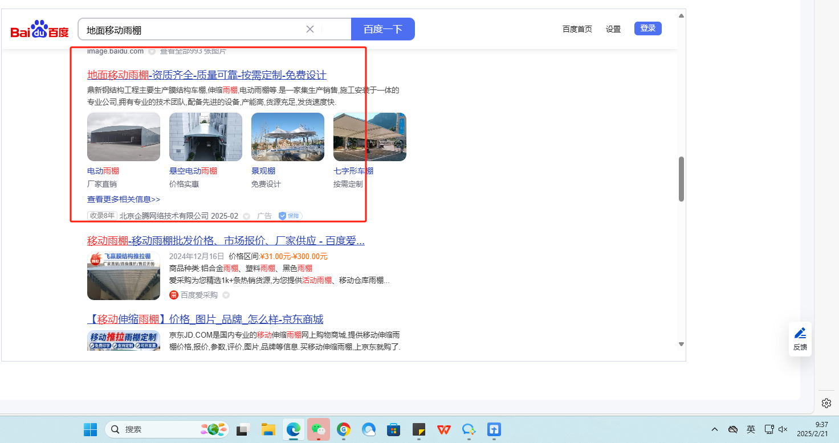Open the 查看更多相关信息 link
Image resolution: width=839 pixels, height=443 pixels.
(124, 199)
